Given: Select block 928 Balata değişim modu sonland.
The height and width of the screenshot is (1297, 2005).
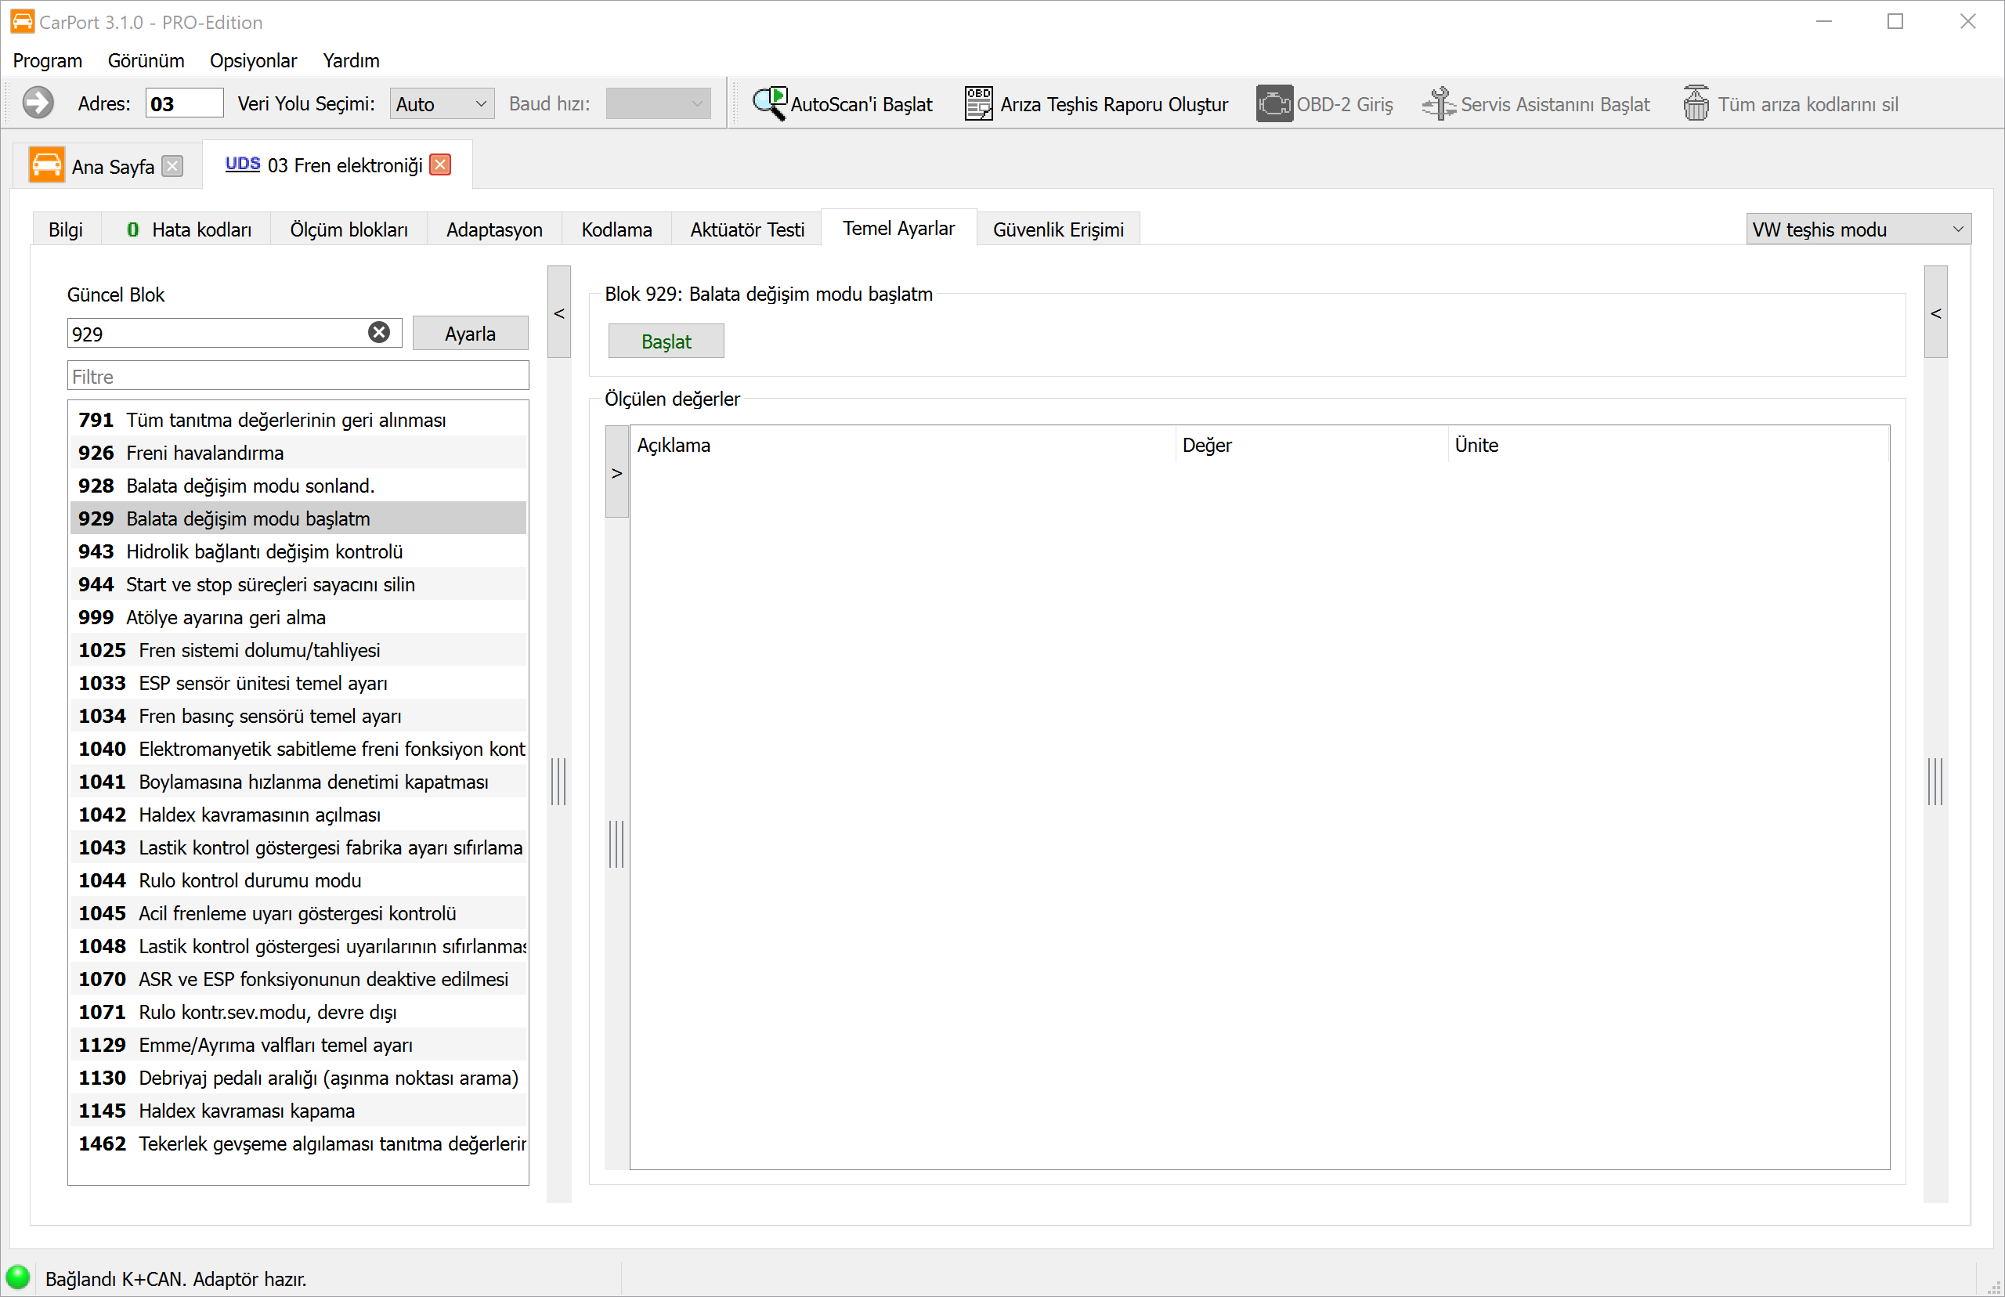Looking at the screenshot, I should [299, 485].
